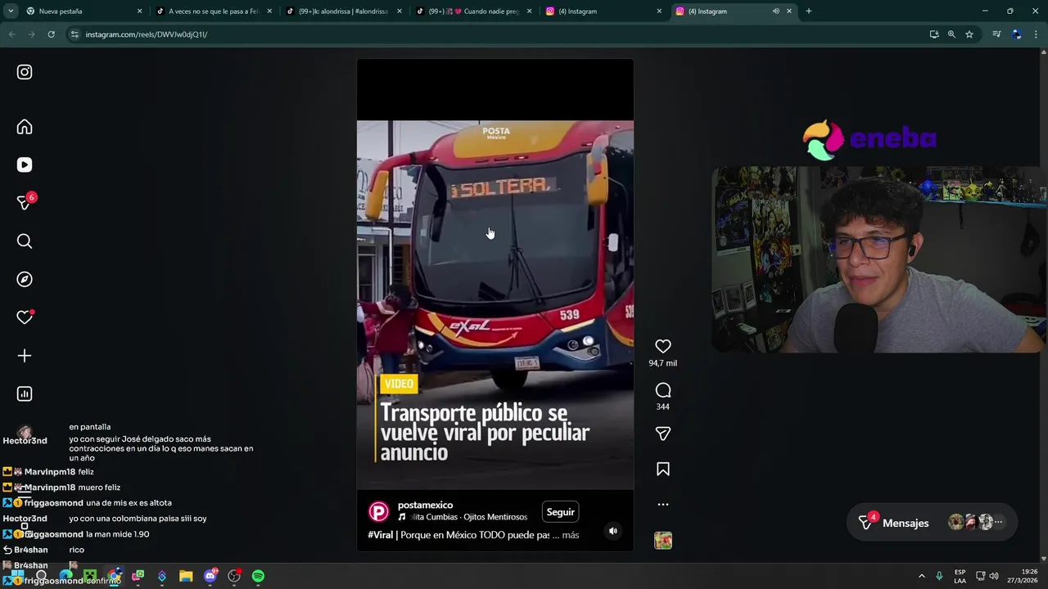Switch to the alondrissa TikTok tab
Screen dimensions: 1048x589
pyautogui.click(x=344, y=11)
